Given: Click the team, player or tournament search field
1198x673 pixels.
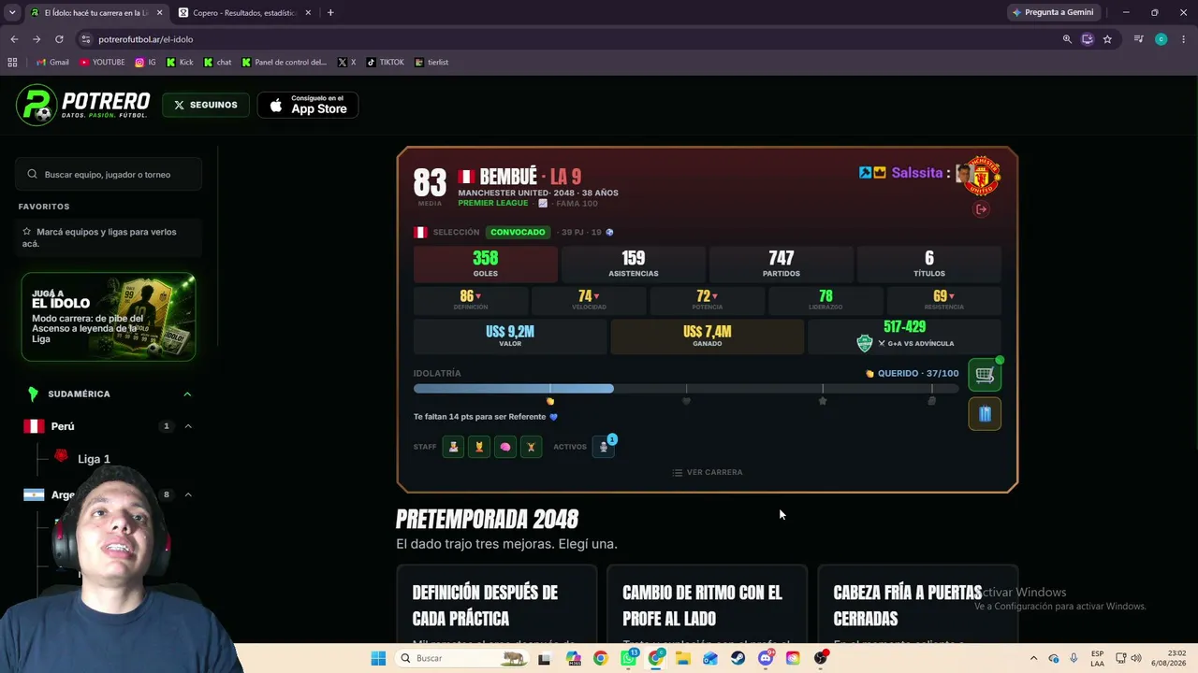Looking at the screenshot, I should (109, 175).
